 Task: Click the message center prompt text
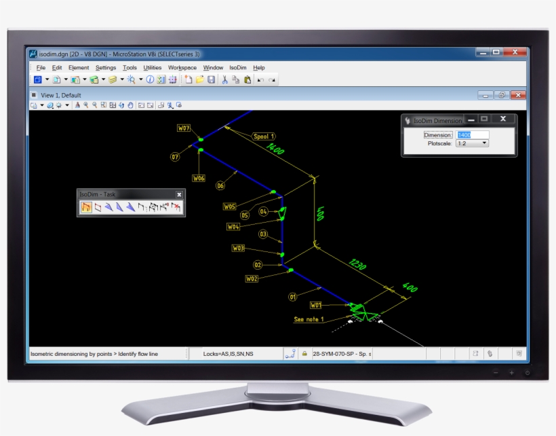point(94,354)
